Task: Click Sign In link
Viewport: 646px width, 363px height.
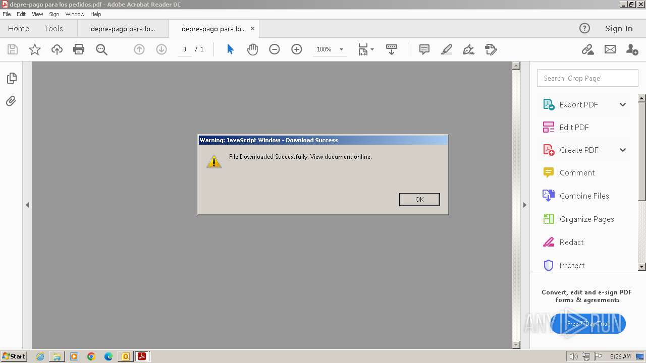Action: [x=619, y=28]
